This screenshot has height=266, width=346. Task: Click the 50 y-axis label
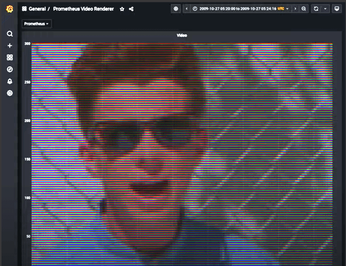(28, 237)
